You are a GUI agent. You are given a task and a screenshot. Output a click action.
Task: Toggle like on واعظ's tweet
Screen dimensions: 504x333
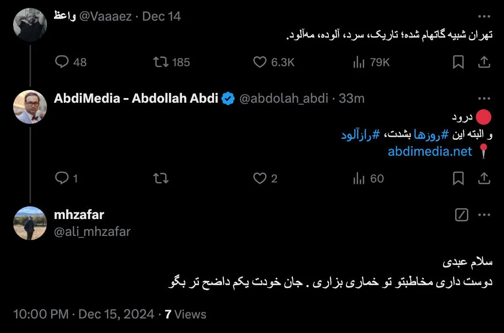click(x=260, y=61)
